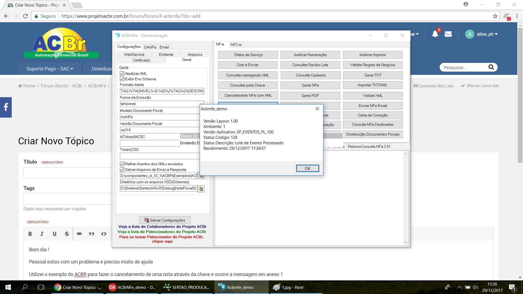This screenshot has height=294, width=523.
Task: Open the Emitente sub-tab
Action: pos(166,54)
